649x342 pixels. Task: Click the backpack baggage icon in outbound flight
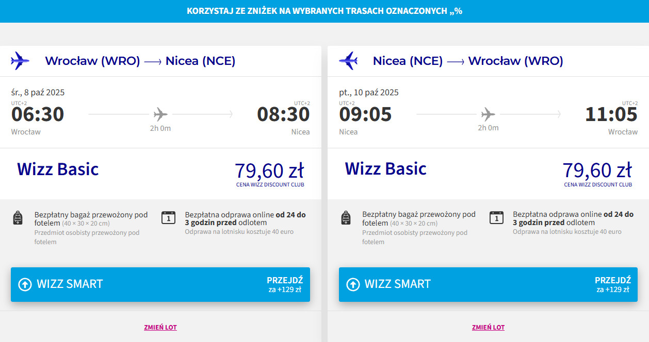coord(18,218)
